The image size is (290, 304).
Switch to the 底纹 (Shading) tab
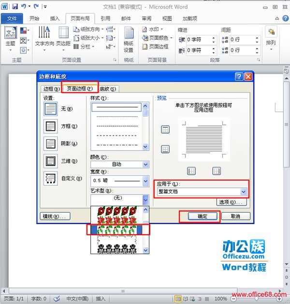108,89
